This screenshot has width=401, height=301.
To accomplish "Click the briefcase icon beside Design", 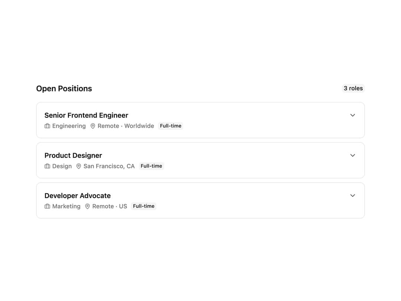I will [x=47, y=166].
